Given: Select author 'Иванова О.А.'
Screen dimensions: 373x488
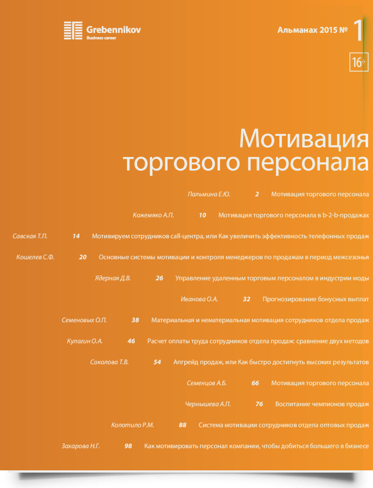Looking at the screenshot, I should [x=199, y=299].
